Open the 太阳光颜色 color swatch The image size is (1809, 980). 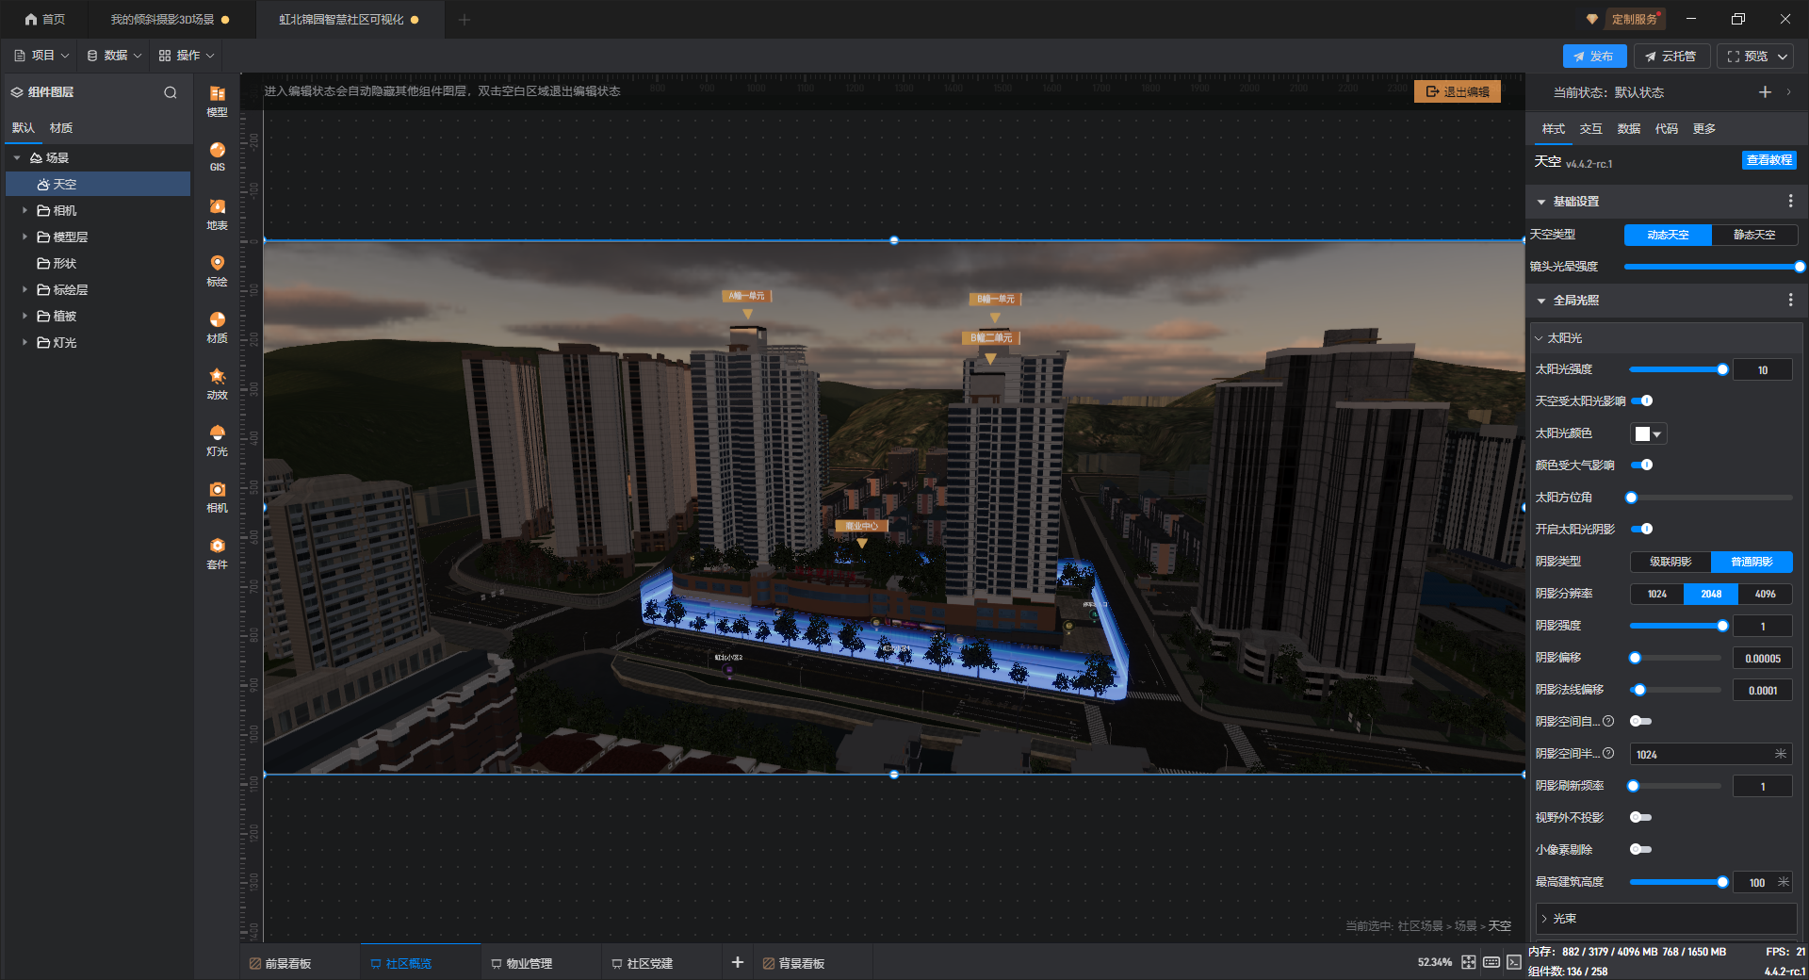[x=1649, y=433]
